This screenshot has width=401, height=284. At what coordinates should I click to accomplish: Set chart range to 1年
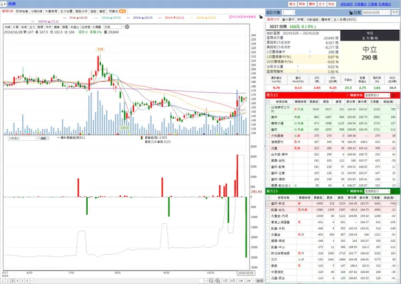point(241,281)
